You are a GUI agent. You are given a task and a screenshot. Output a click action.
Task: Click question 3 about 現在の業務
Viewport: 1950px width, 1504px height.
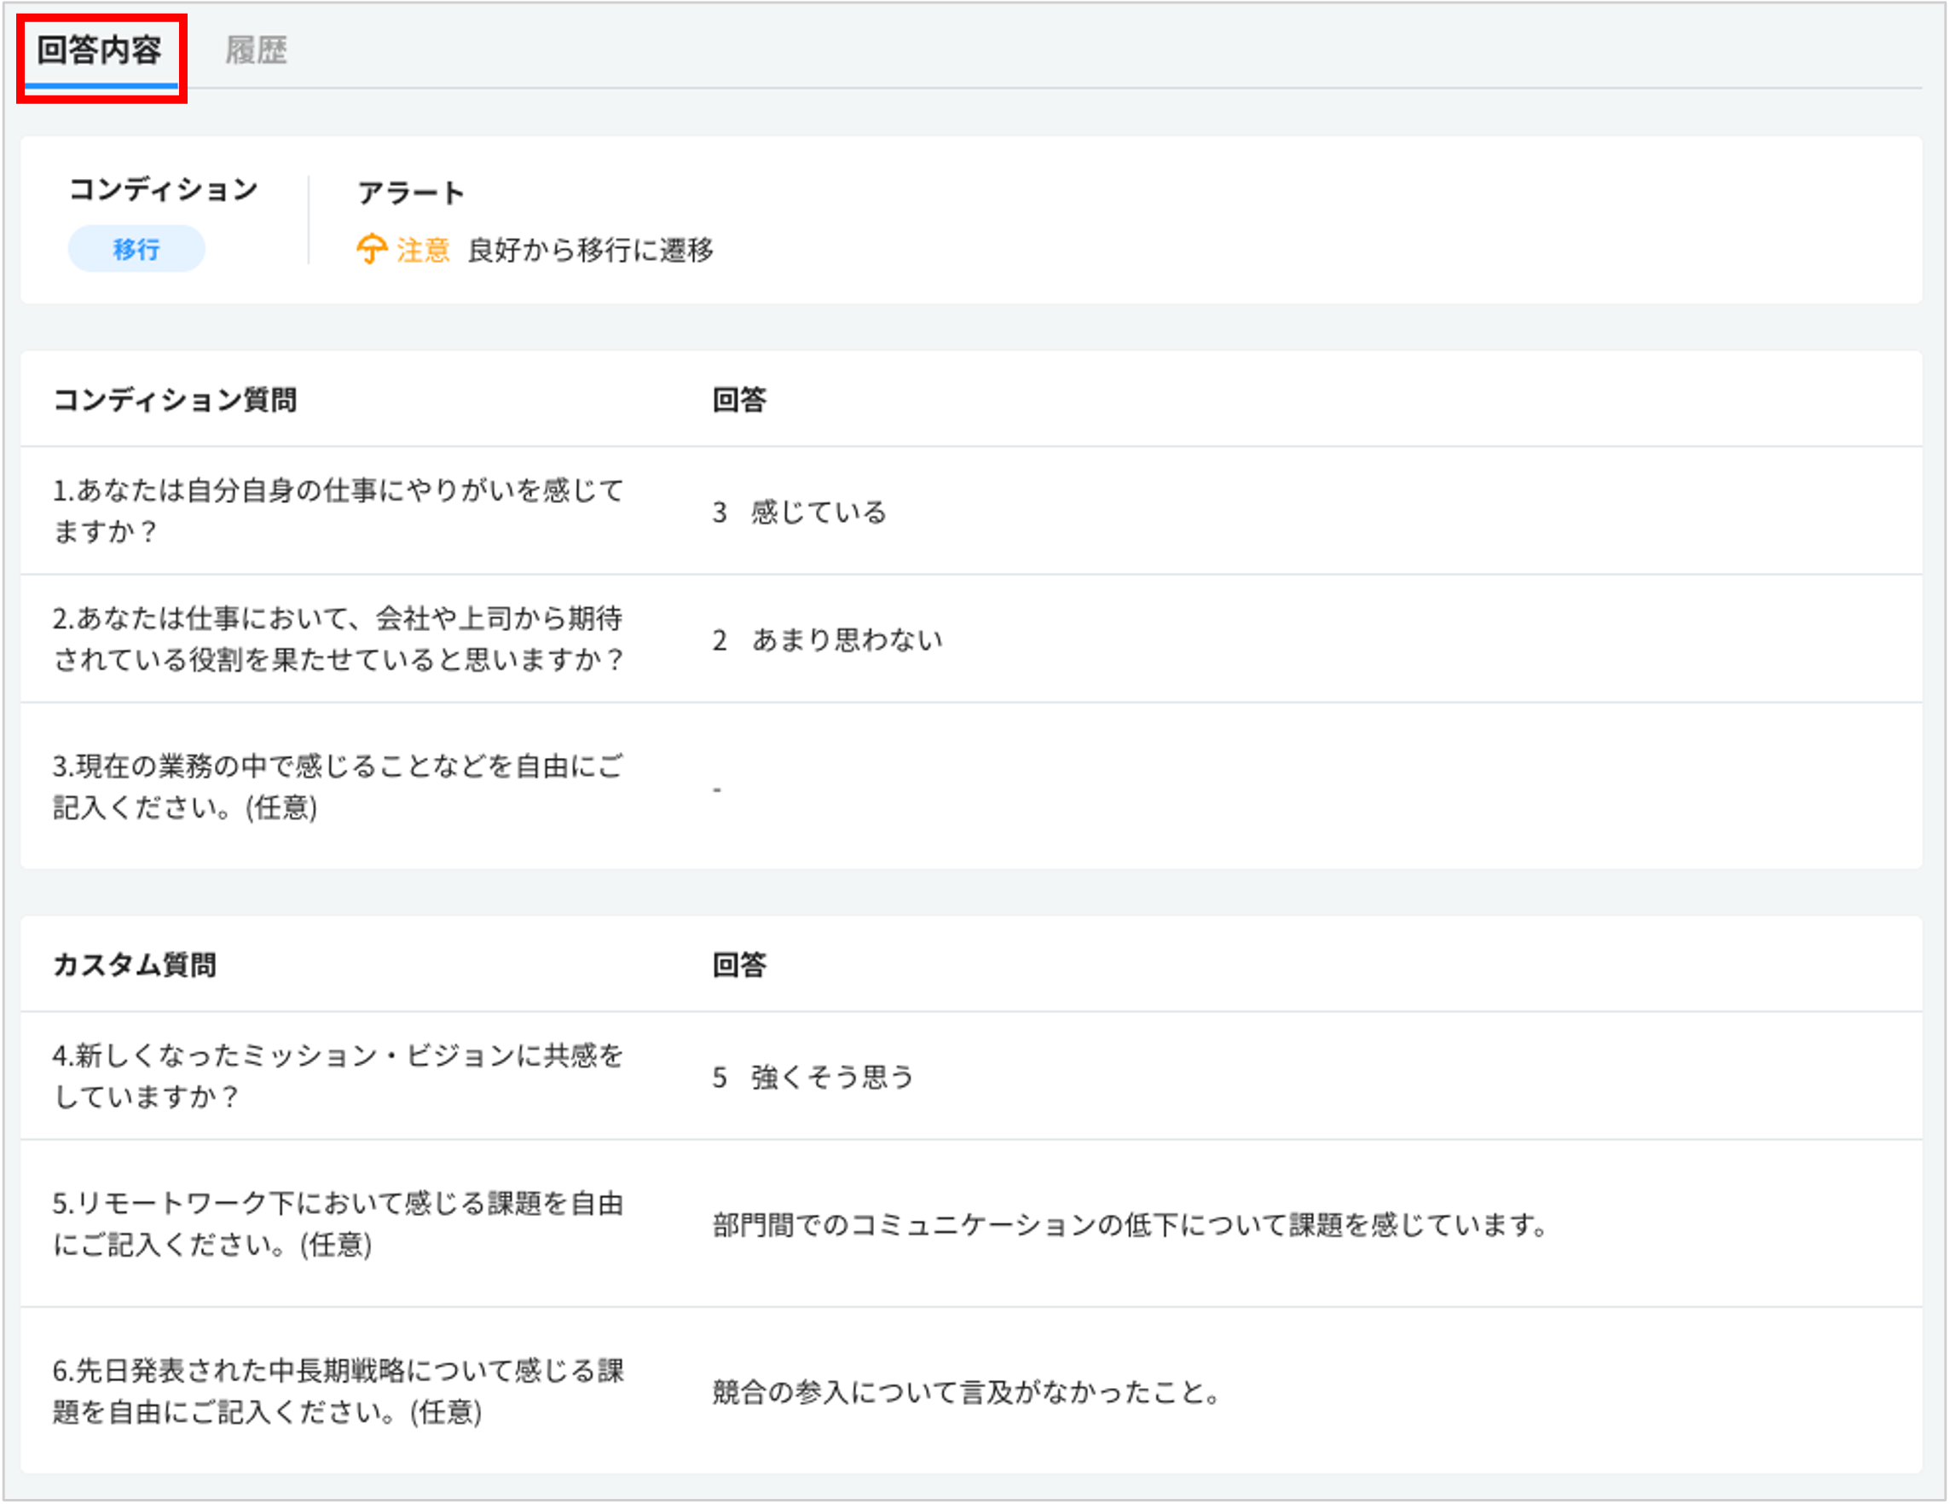[338, 786]
